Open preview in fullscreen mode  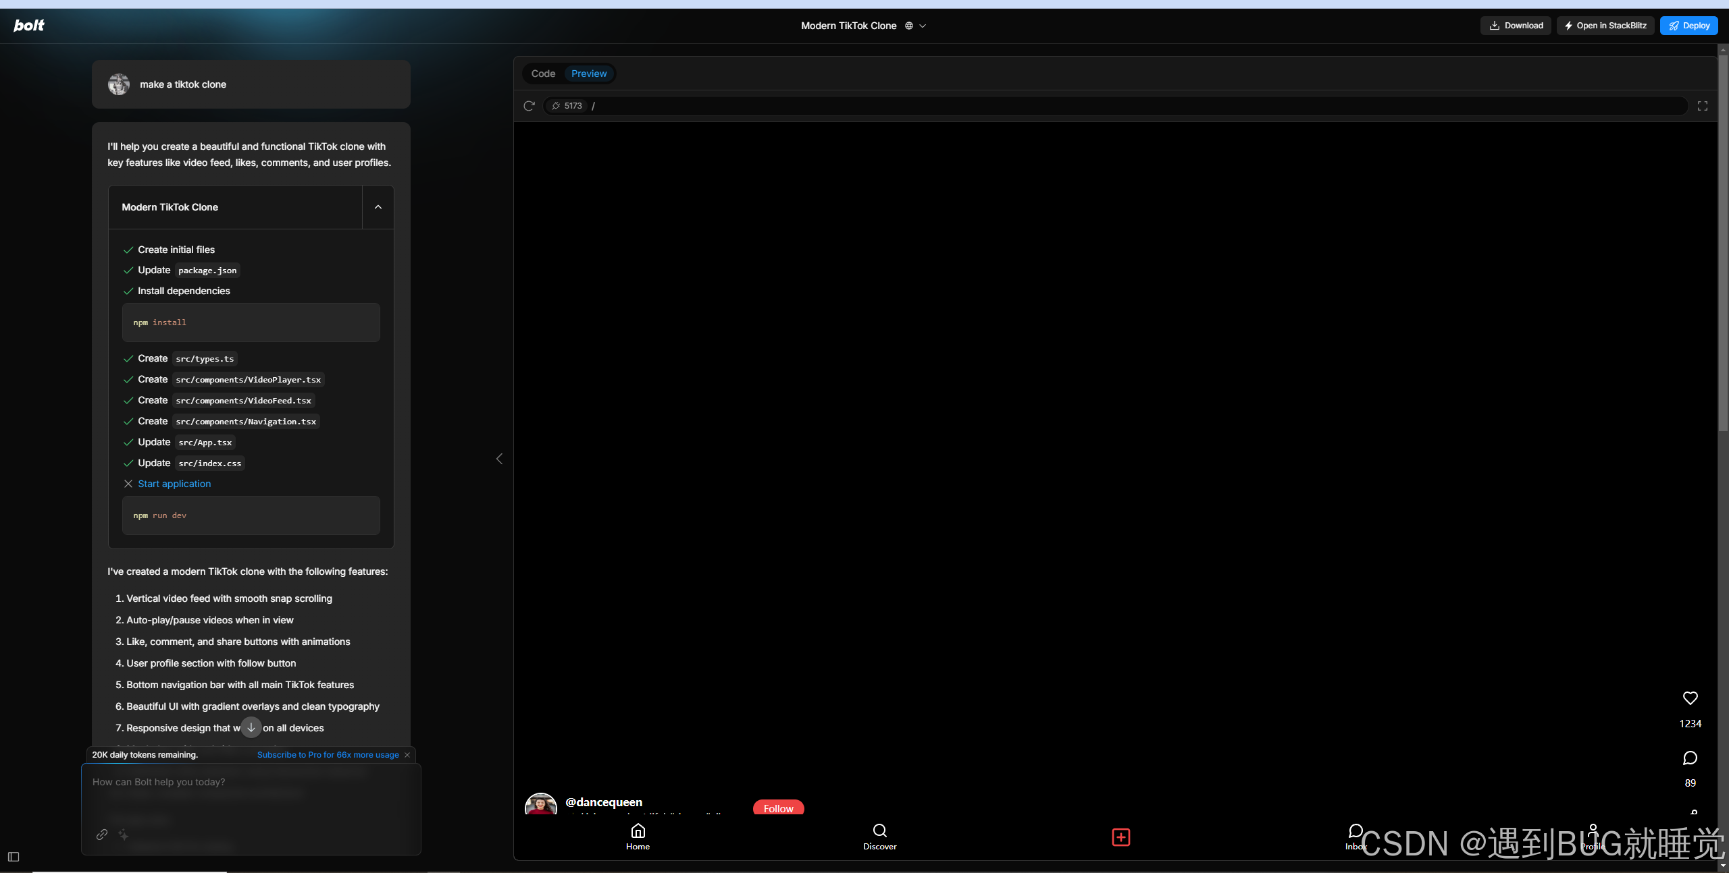pos(1702,106)
